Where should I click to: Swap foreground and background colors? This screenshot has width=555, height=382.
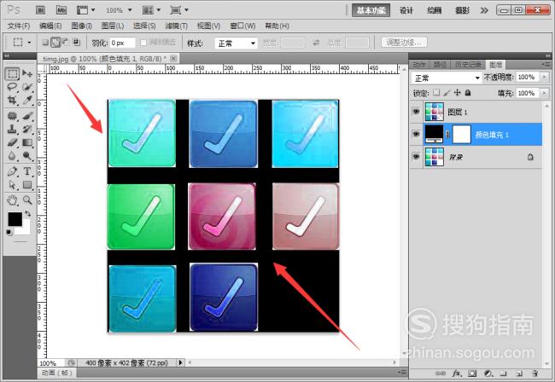[x=27, y=214]
